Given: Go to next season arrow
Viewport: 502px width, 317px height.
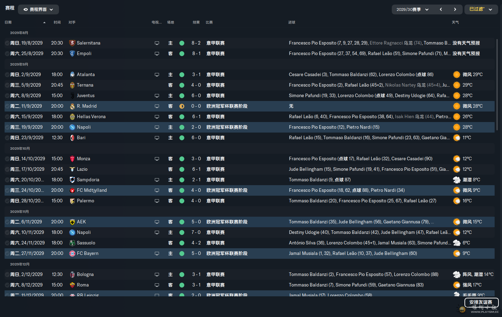Looking at the screenshot, I should (455, 9).
